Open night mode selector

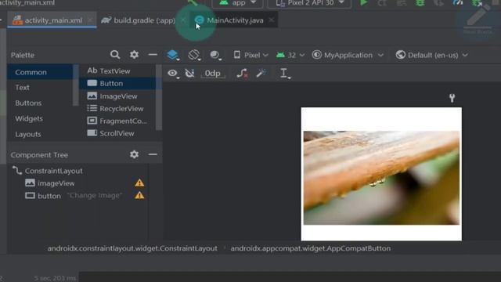(x=215, y=55)
